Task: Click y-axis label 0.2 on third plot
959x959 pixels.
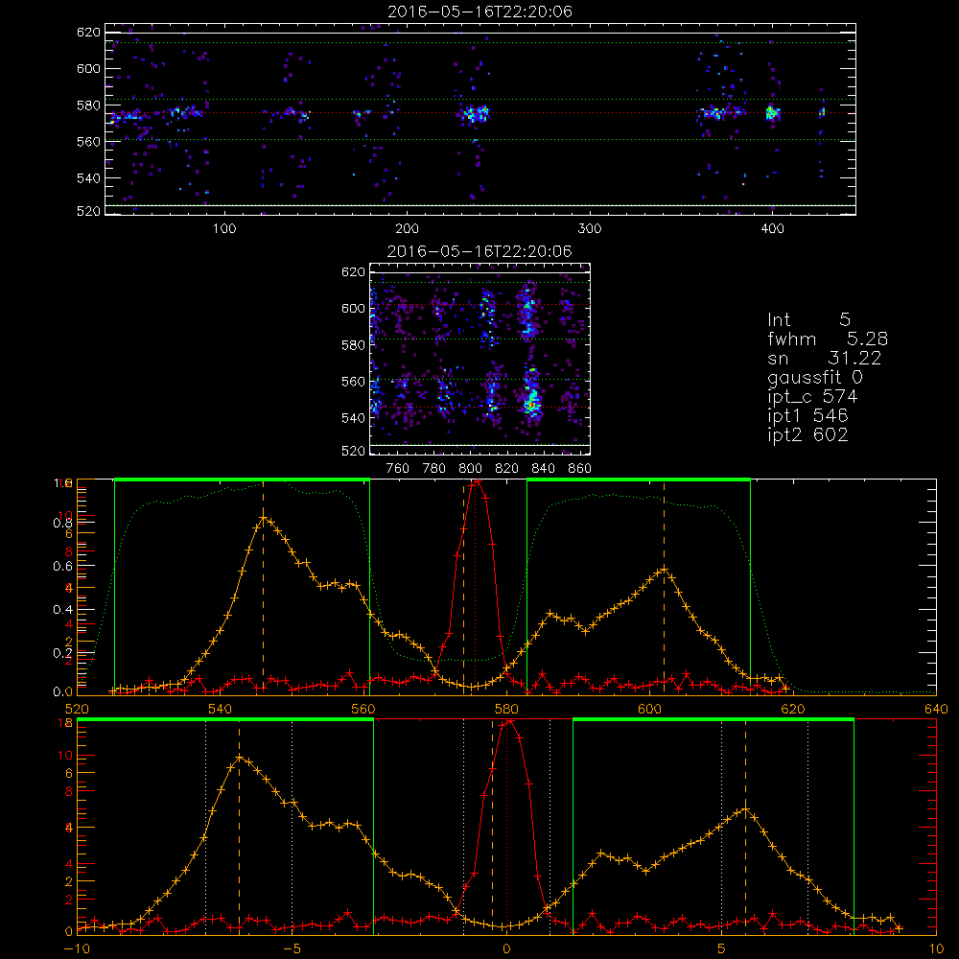Action: pyautogui.click(x=63, y=653)
